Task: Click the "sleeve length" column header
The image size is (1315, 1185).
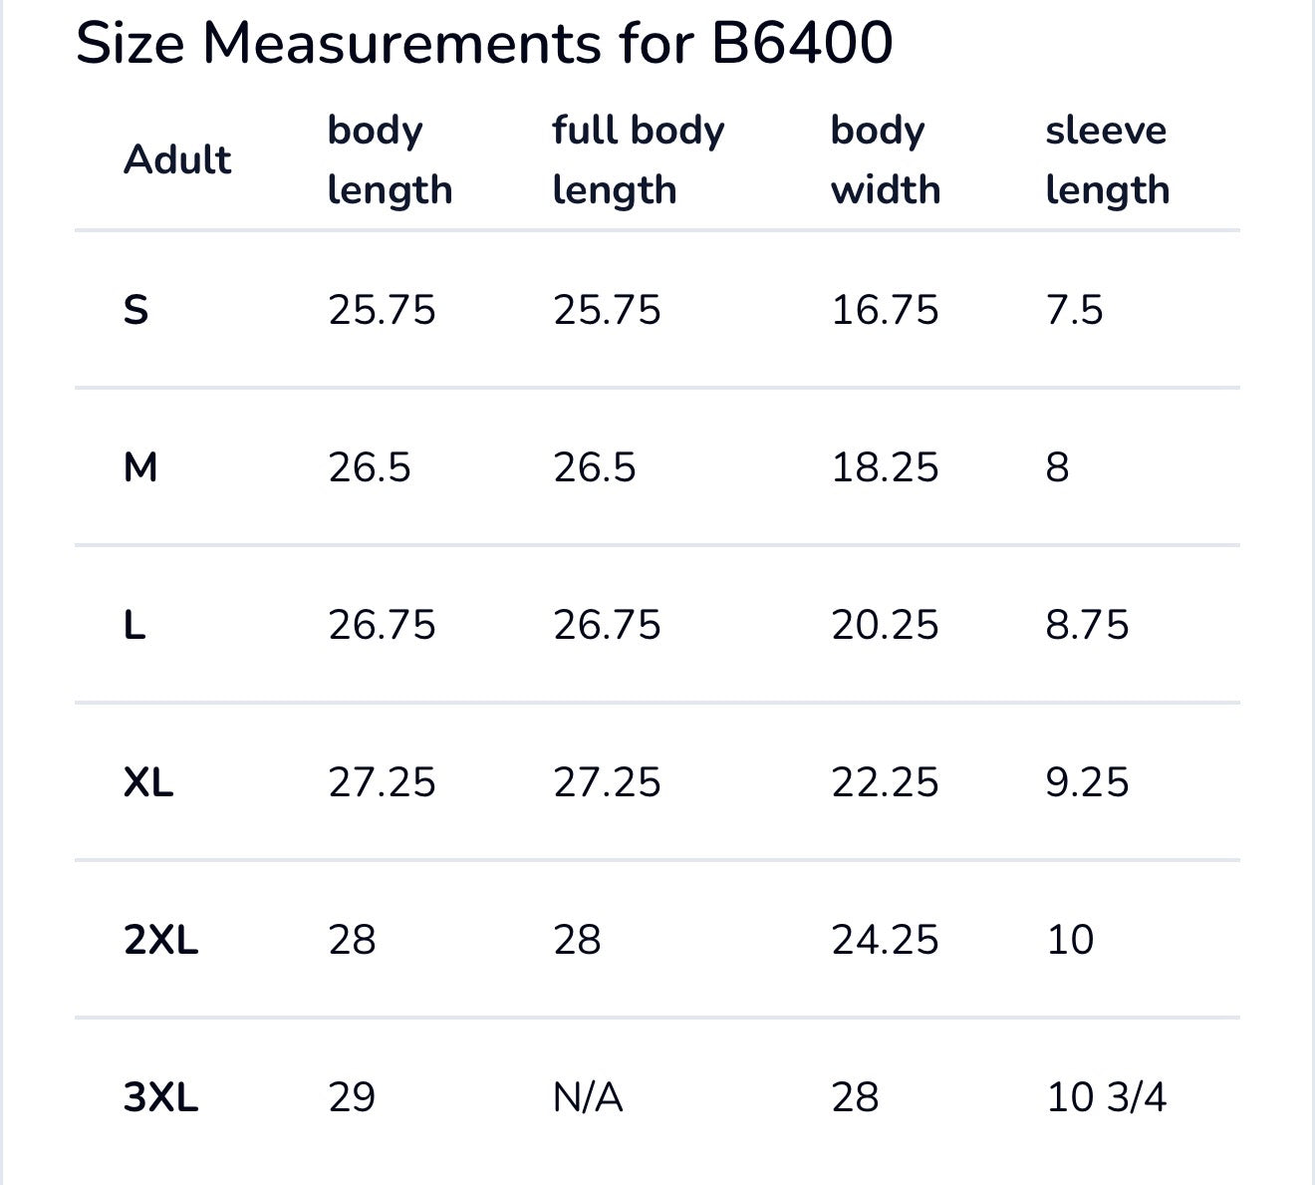Action: pyautogui.click(x=1107, y=159)
